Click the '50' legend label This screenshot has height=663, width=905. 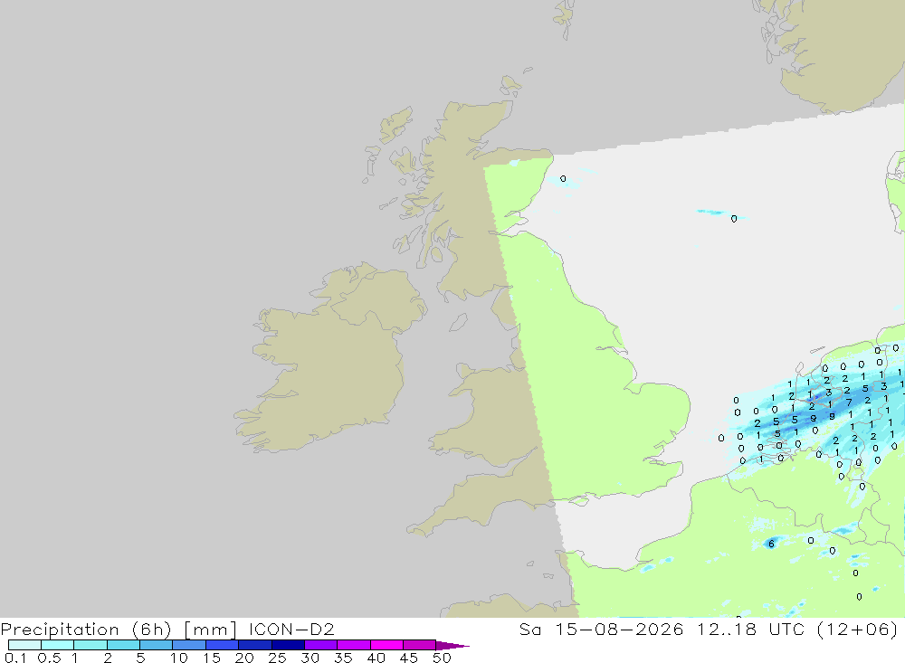pyautogui.click(x=442, y=658)
